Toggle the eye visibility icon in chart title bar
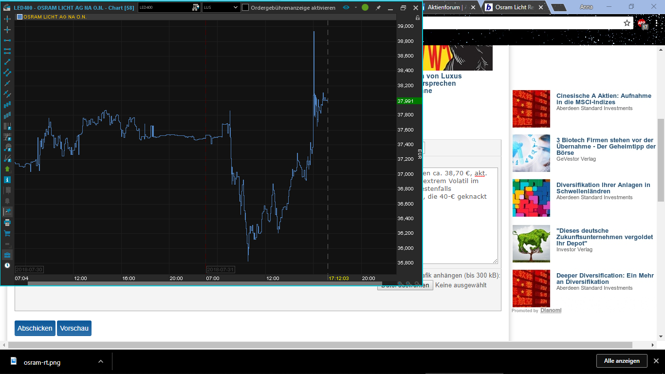Screen dimensions: 665x374 pos(347,7)
